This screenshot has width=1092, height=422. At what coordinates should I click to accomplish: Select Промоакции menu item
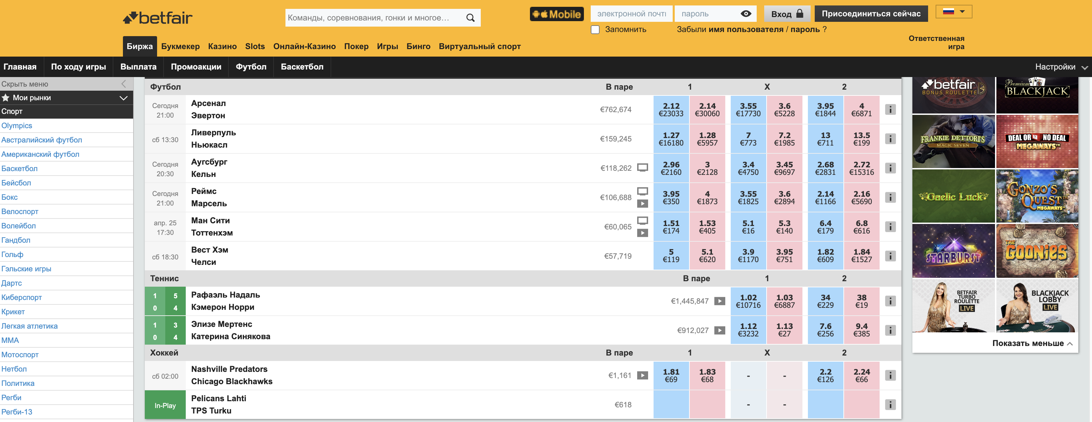pos(196,67)
